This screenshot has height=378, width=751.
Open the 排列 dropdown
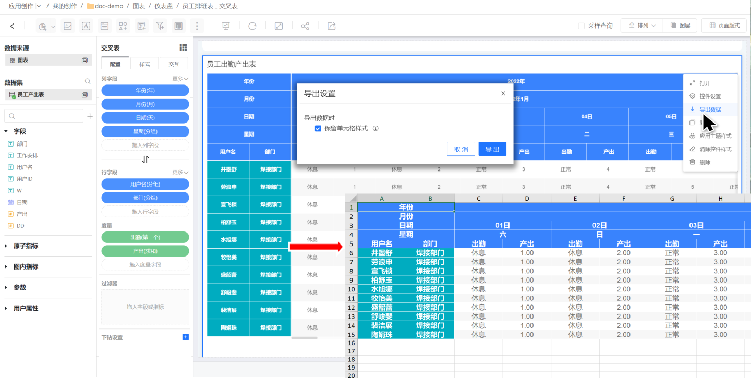(x=641, y=26)
